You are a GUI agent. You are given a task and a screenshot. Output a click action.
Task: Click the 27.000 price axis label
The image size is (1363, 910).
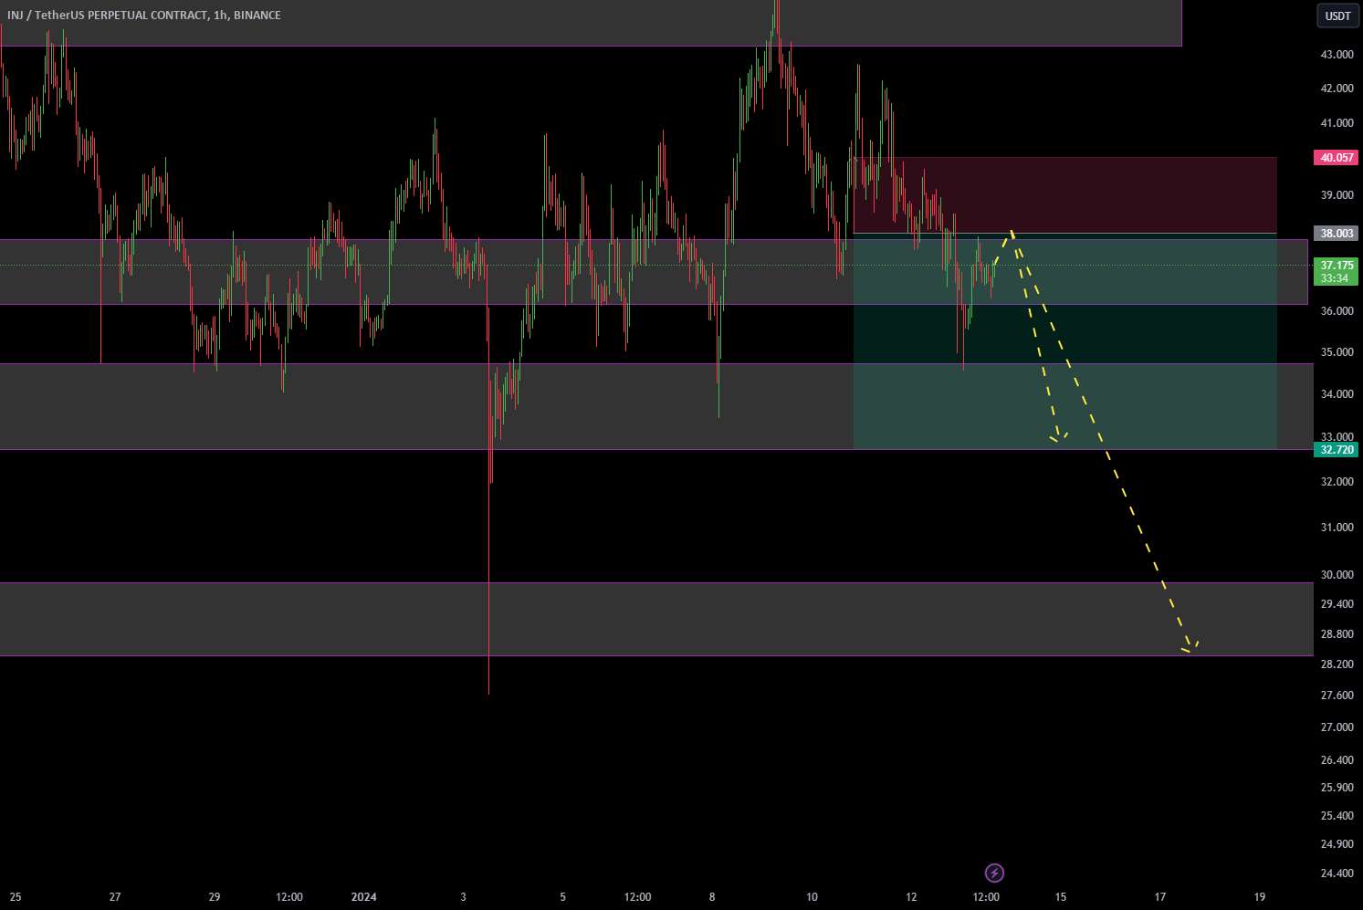point(1337,727)
